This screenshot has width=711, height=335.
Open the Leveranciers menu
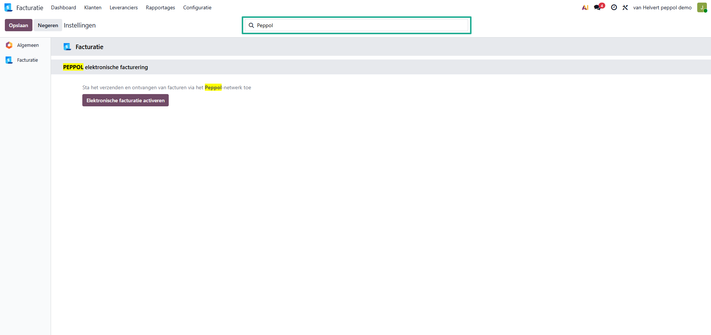point(124,7)
